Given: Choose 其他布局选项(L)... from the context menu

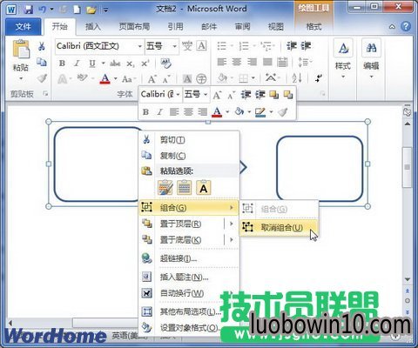Looking at the screenshot, I should 189,311.
